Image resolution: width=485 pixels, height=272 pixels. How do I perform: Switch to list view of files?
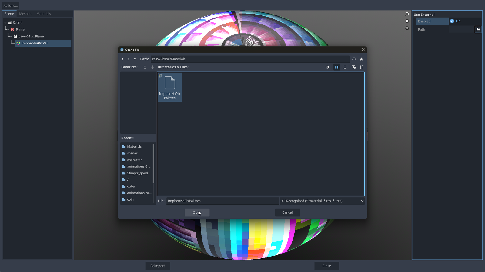pyautogui.click(x=344, y=67)
